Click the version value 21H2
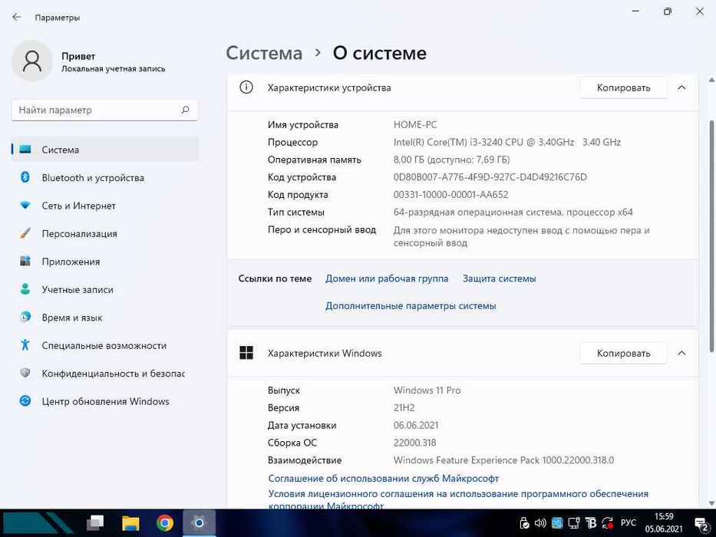716x537 pixels. pos(404,408)
